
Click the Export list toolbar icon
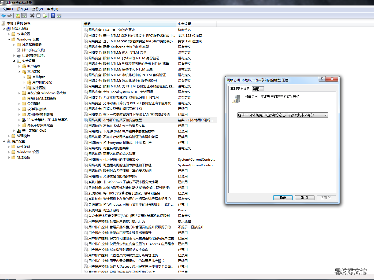[x=45, y=16]
